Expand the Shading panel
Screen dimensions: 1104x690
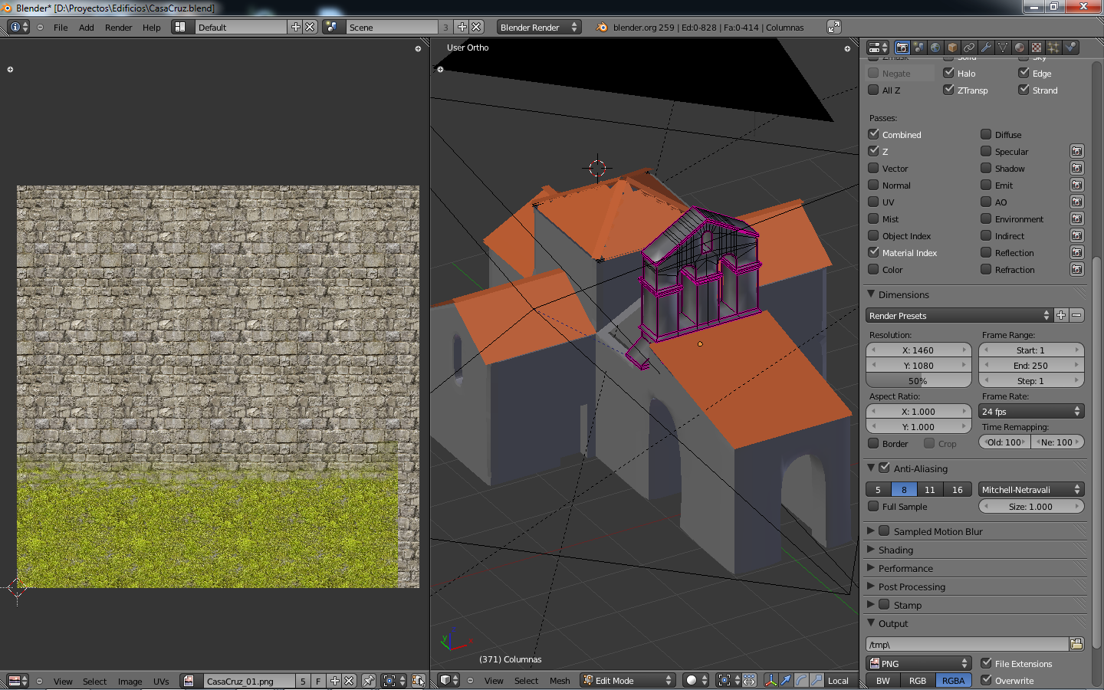pyautogui.click(x=895, y=550)
